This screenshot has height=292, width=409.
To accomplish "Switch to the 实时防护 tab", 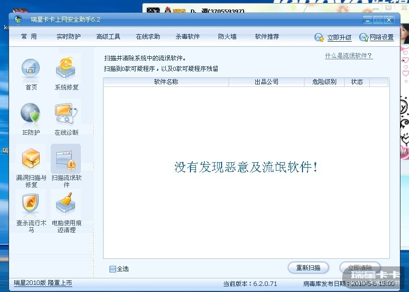I will (68, 37).
